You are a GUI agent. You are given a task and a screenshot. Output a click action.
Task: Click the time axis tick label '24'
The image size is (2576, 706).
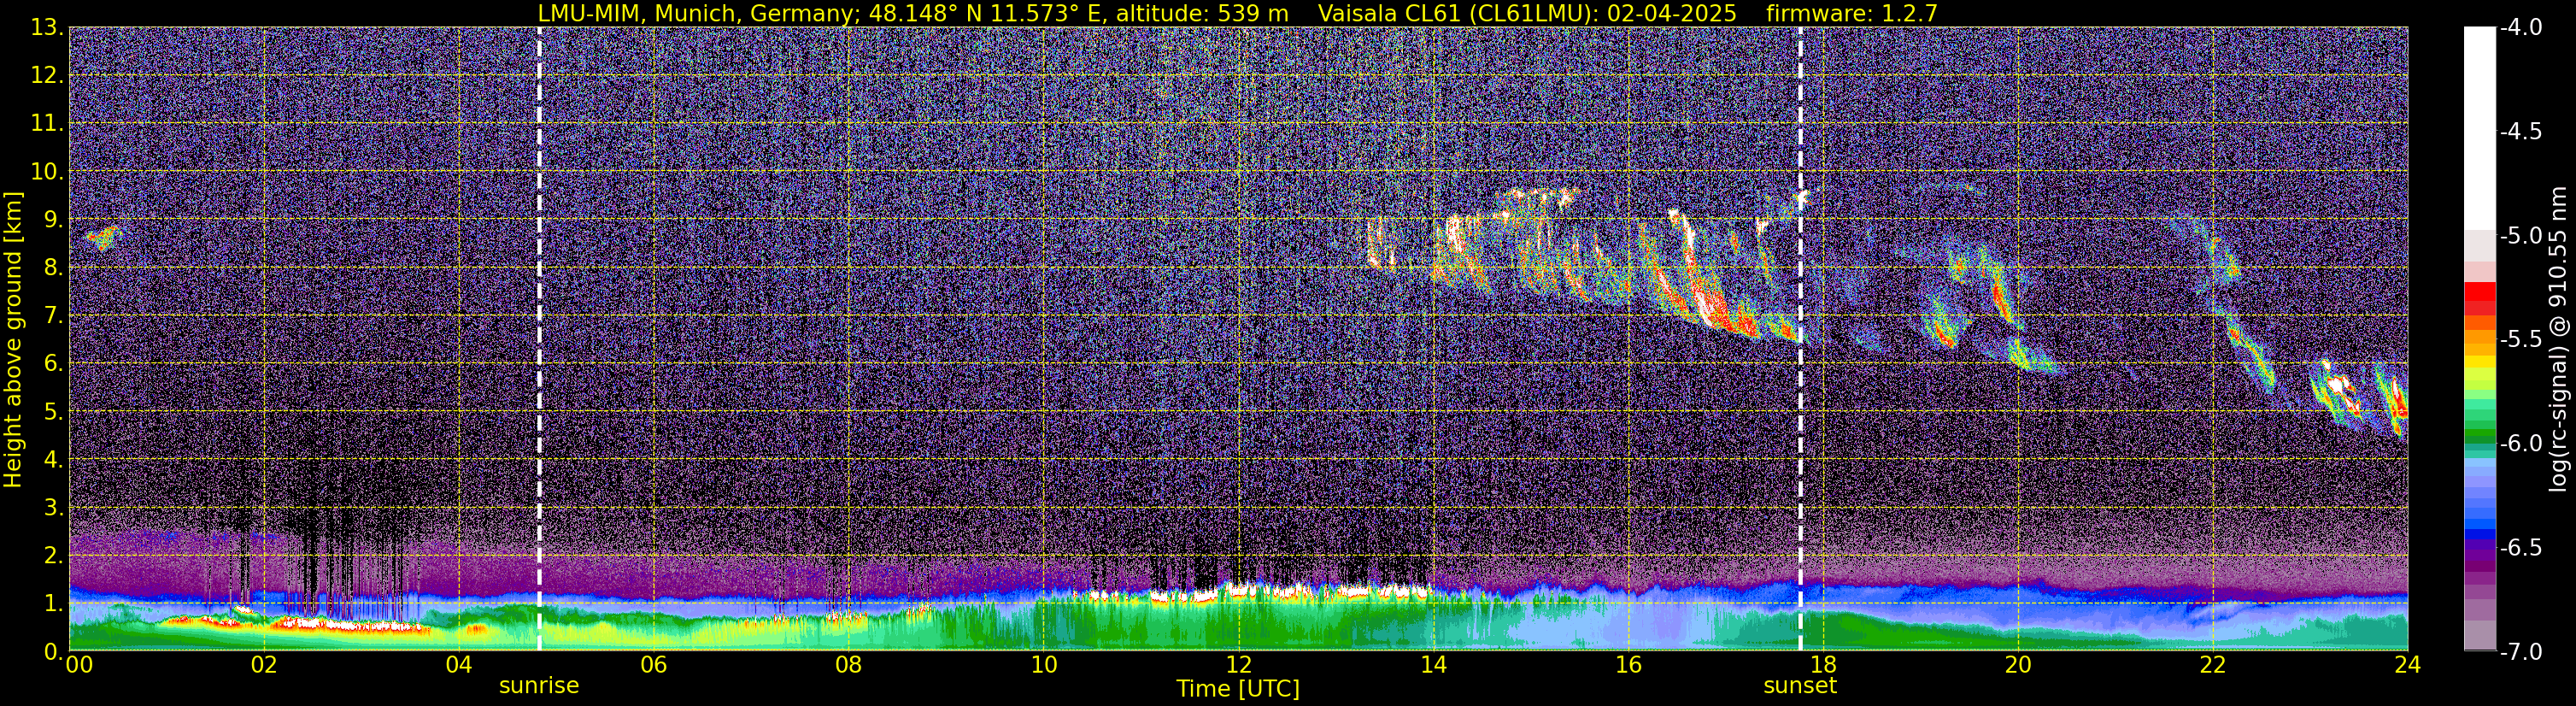[2408, 665]
